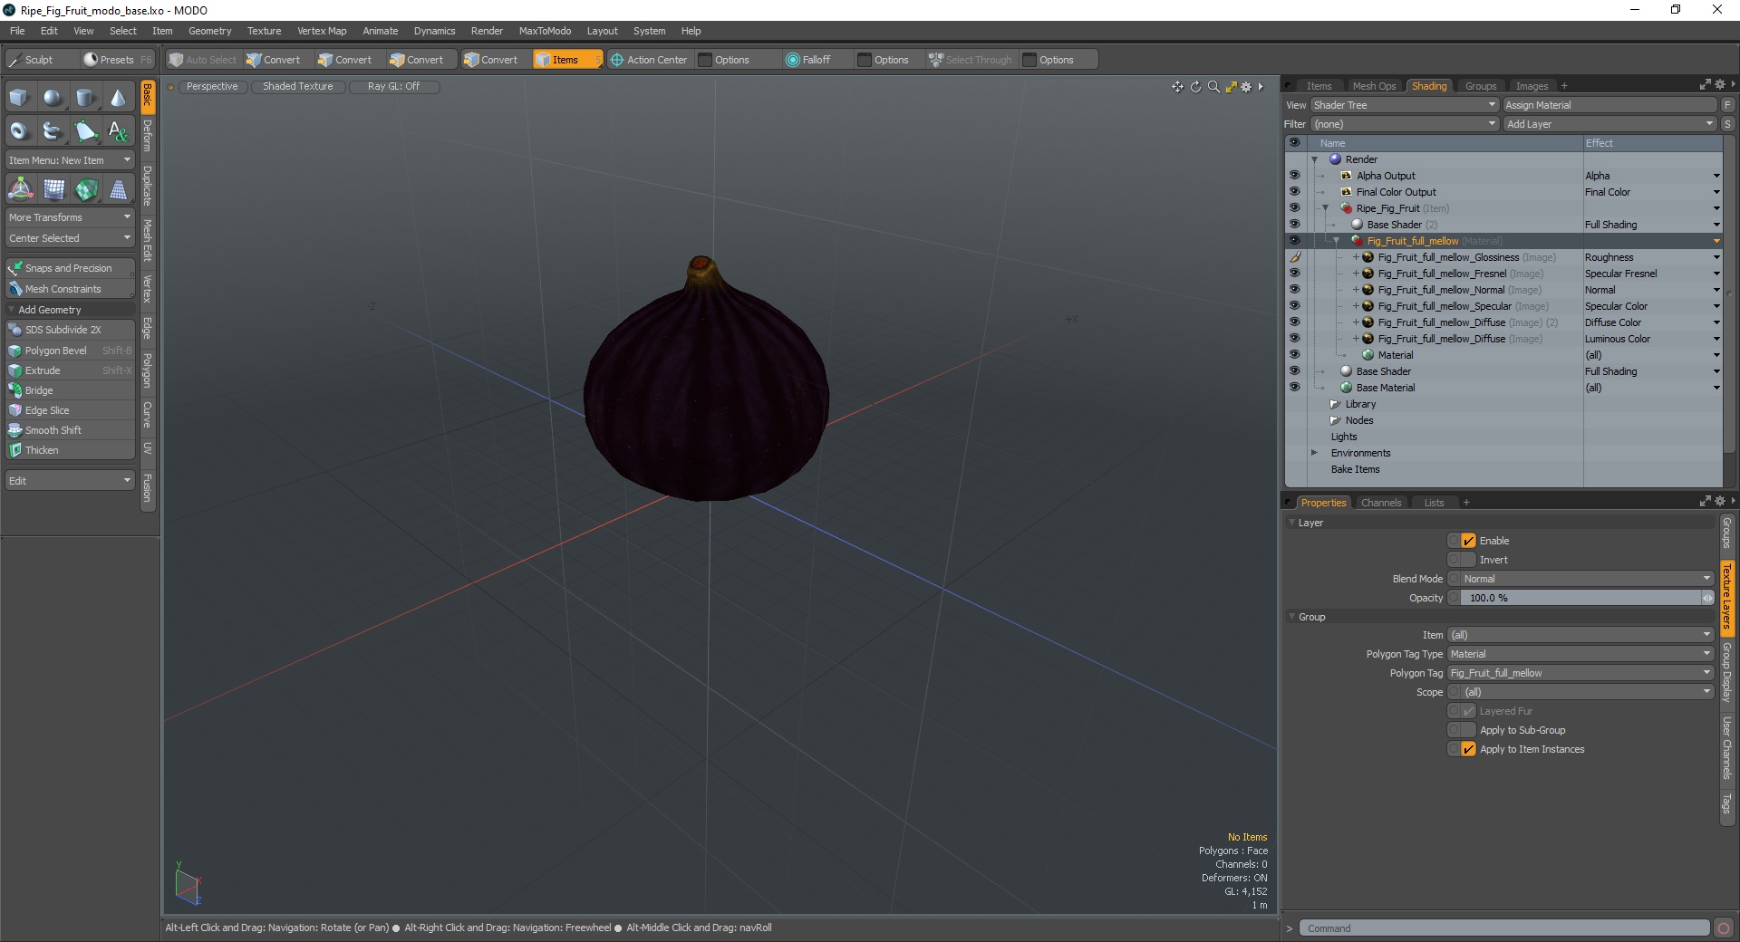Open the More Transforms dropdown
Viewport: 1740px width, 942px height.
70,217
